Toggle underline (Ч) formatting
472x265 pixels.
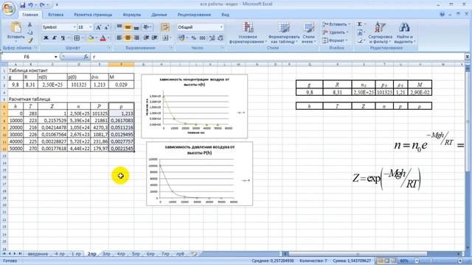pos(63,38)
